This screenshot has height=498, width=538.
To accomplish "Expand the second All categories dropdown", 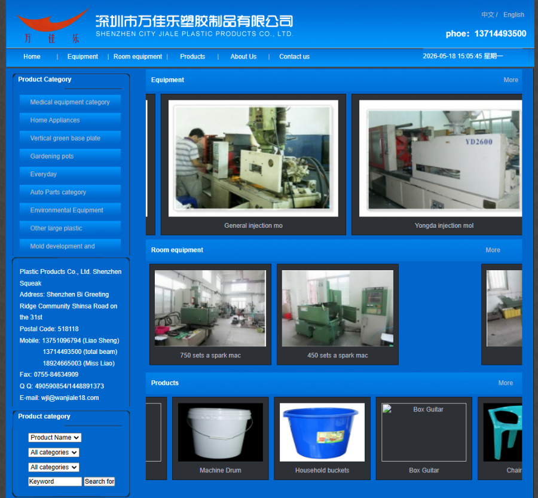I will [54, 467].
